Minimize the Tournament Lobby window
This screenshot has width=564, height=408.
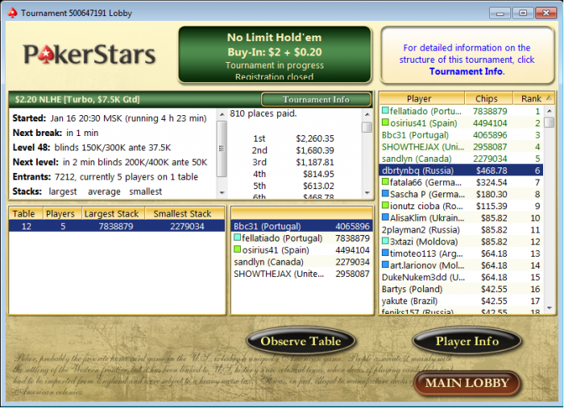(500, 14)
